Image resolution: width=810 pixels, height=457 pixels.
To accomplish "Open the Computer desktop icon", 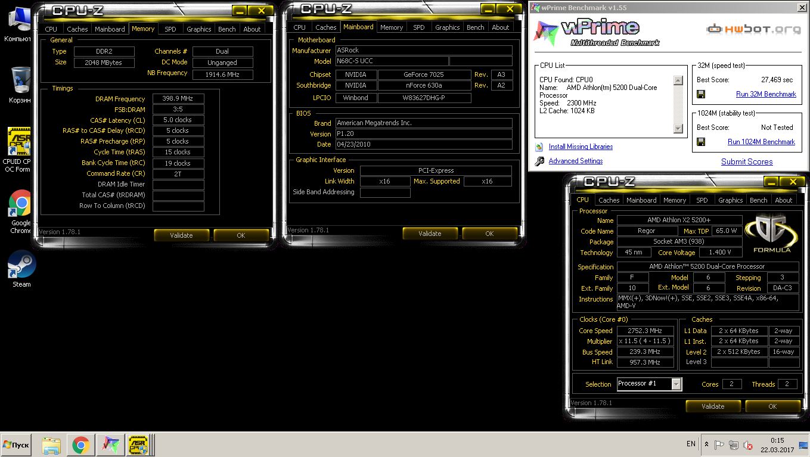I will tap(20, 24).
